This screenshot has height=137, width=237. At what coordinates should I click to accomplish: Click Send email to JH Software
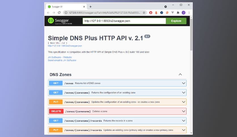[x=62, y=60]
